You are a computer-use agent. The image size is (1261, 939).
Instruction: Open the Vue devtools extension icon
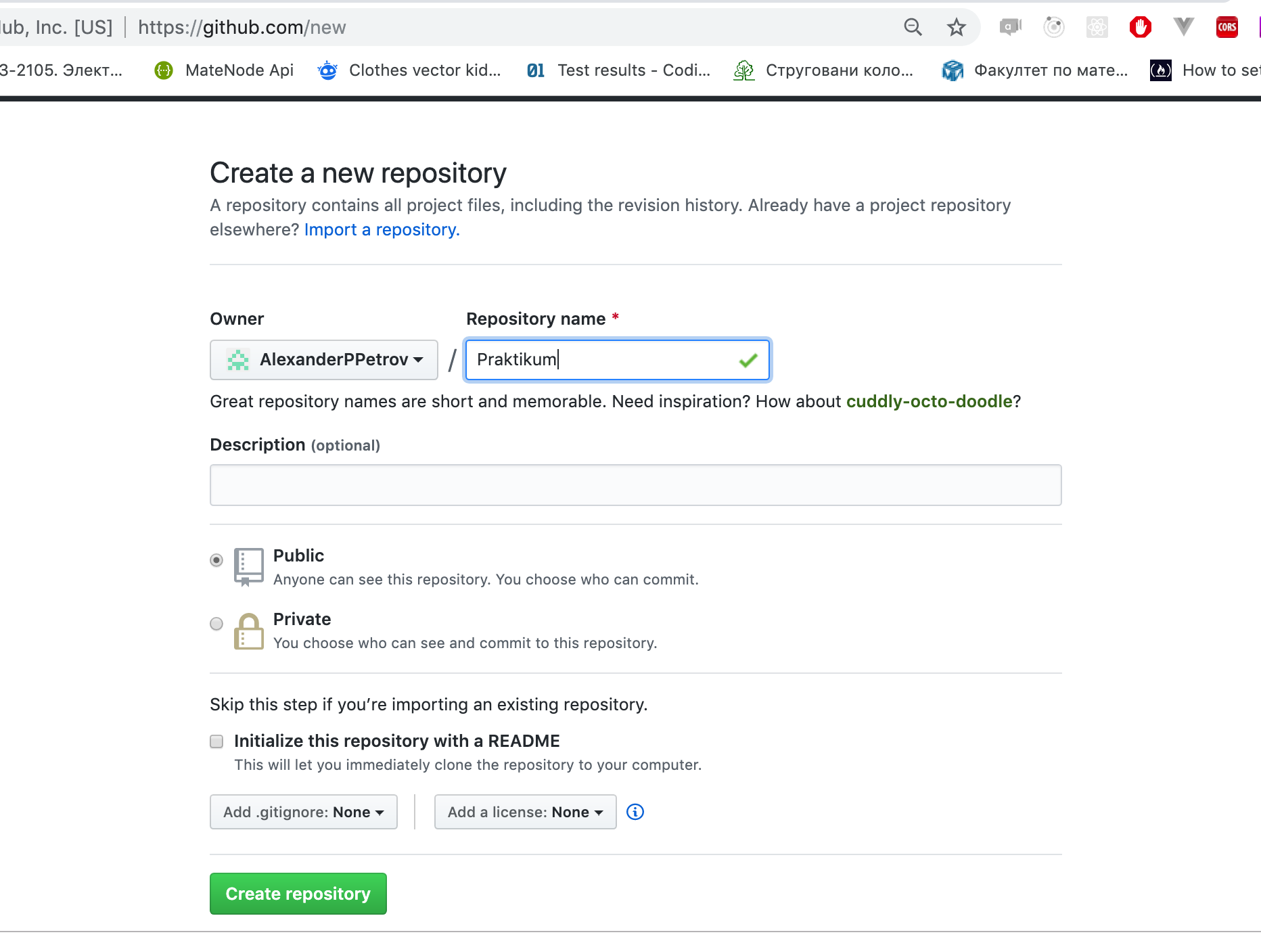pos(1183,27)
